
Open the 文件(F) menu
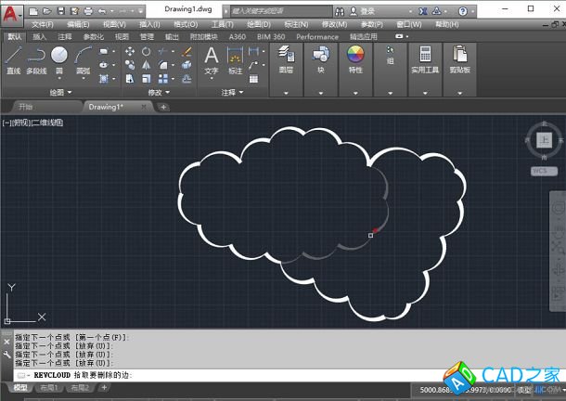point(42,24)
